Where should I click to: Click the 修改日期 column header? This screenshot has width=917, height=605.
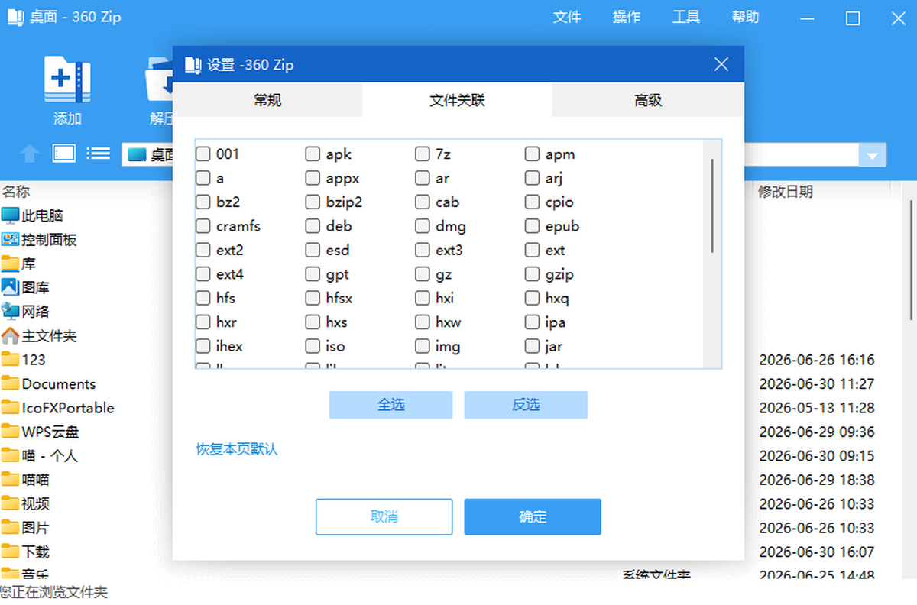pyautogui.click(x=786, y=191)
